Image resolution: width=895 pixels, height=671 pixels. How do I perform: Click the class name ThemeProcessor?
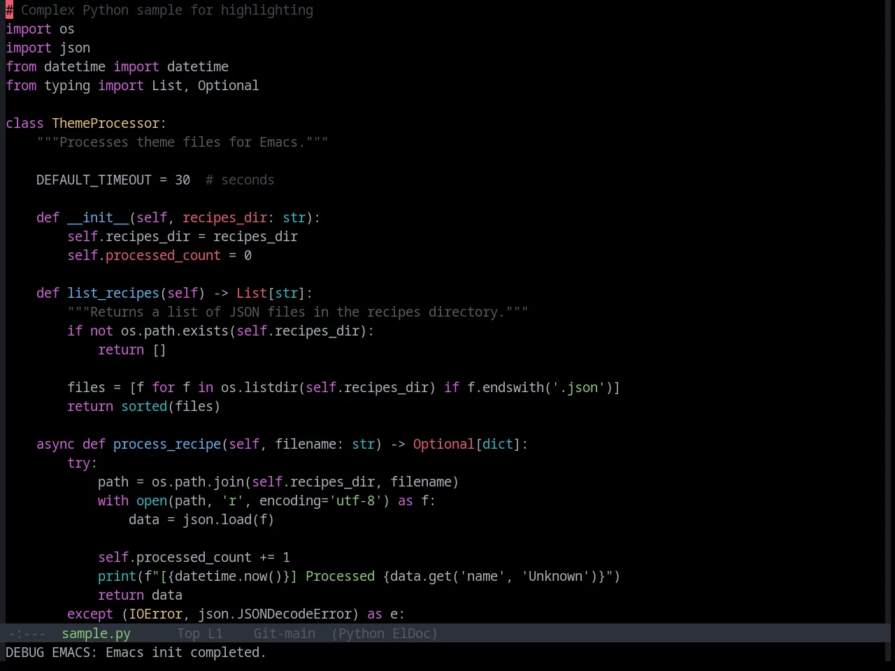point(106,123)
